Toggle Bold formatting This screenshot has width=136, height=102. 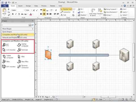point(13,14)
